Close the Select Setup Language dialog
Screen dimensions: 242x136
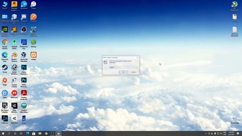point(137,57)
